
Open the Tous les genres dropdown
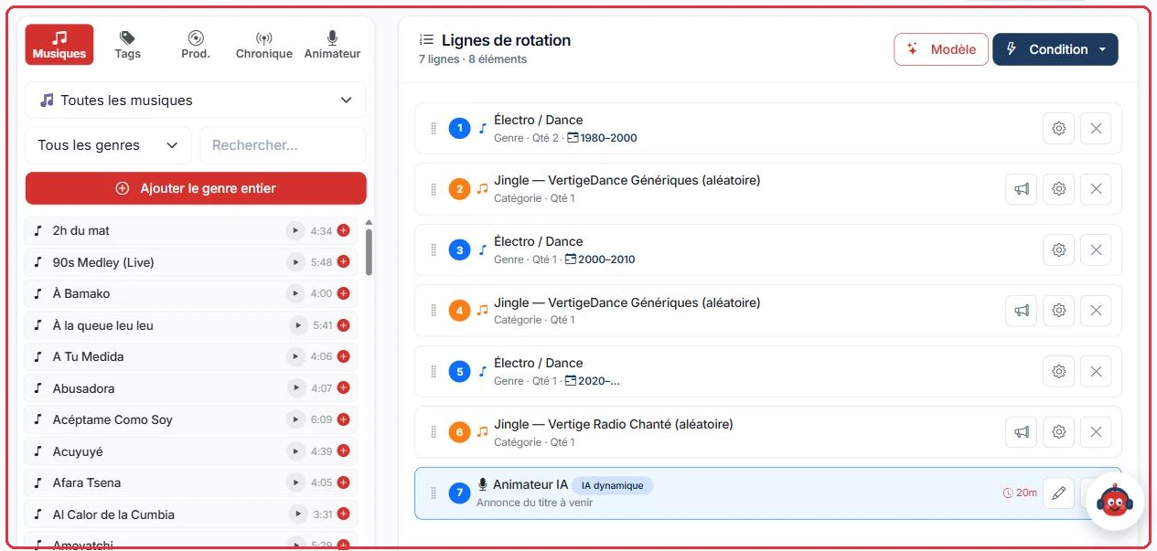[108, 145]
